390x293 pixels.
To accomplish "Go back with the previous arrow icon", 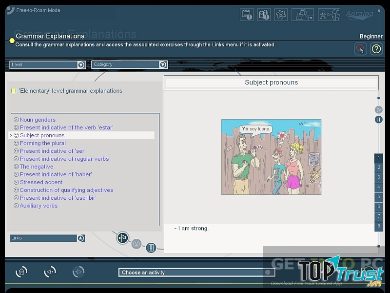I will (50, 272).
